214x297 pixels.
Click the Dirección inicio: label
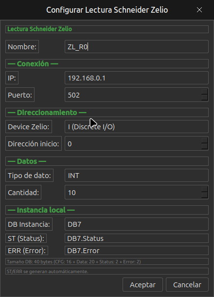(x=34, y=143)
